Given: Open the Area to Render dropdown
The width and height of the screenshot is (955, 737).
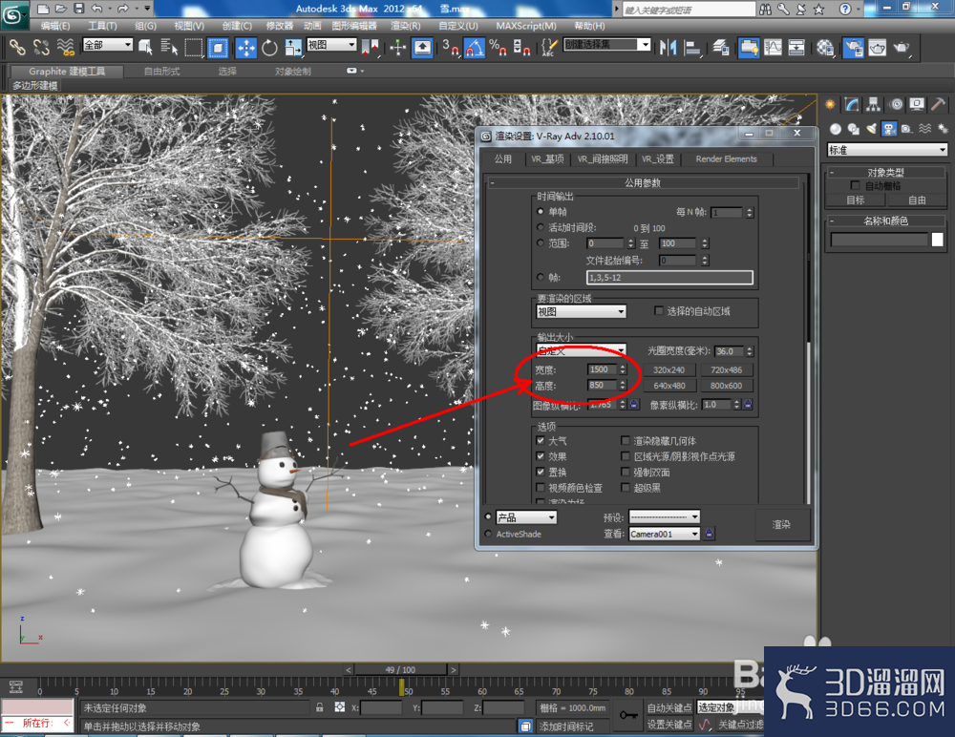Looking at the screenshot, I should 581,312.
